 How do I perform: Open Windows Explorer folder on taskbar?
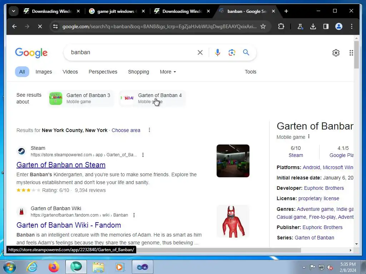(x=98, y=267)
